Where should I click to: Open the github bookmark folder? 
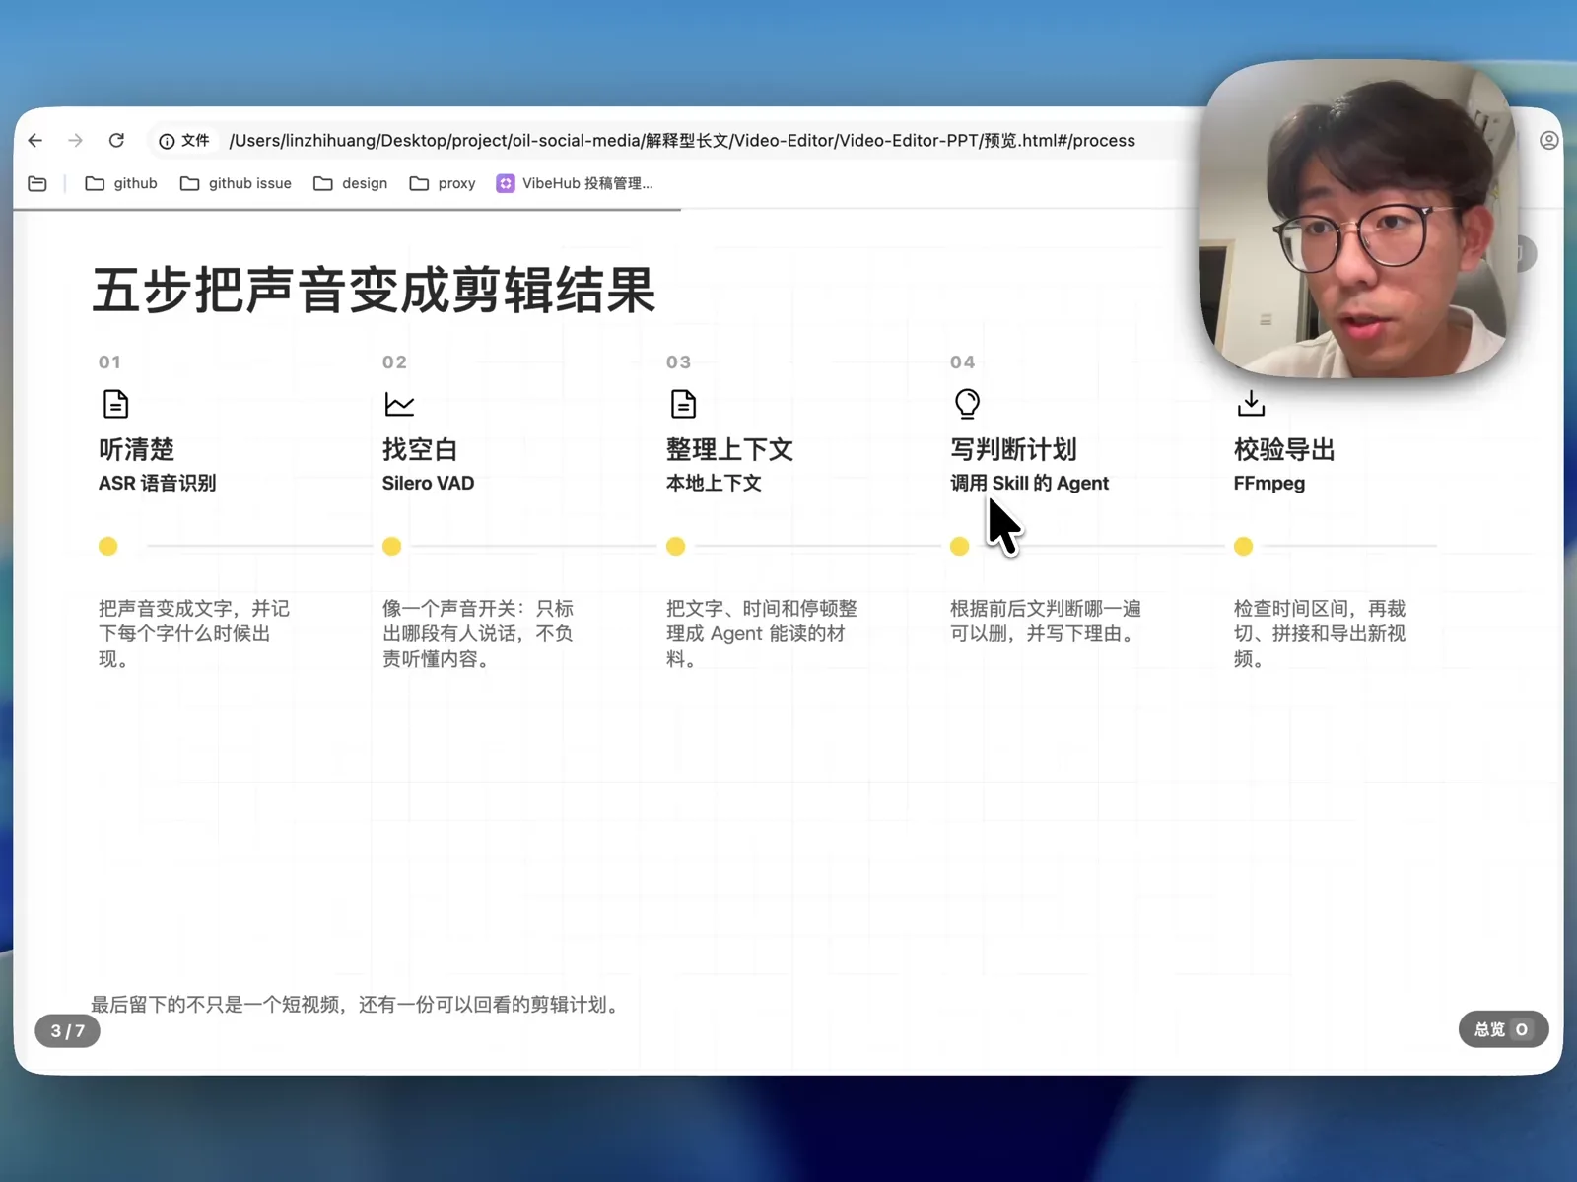[121, 184]
